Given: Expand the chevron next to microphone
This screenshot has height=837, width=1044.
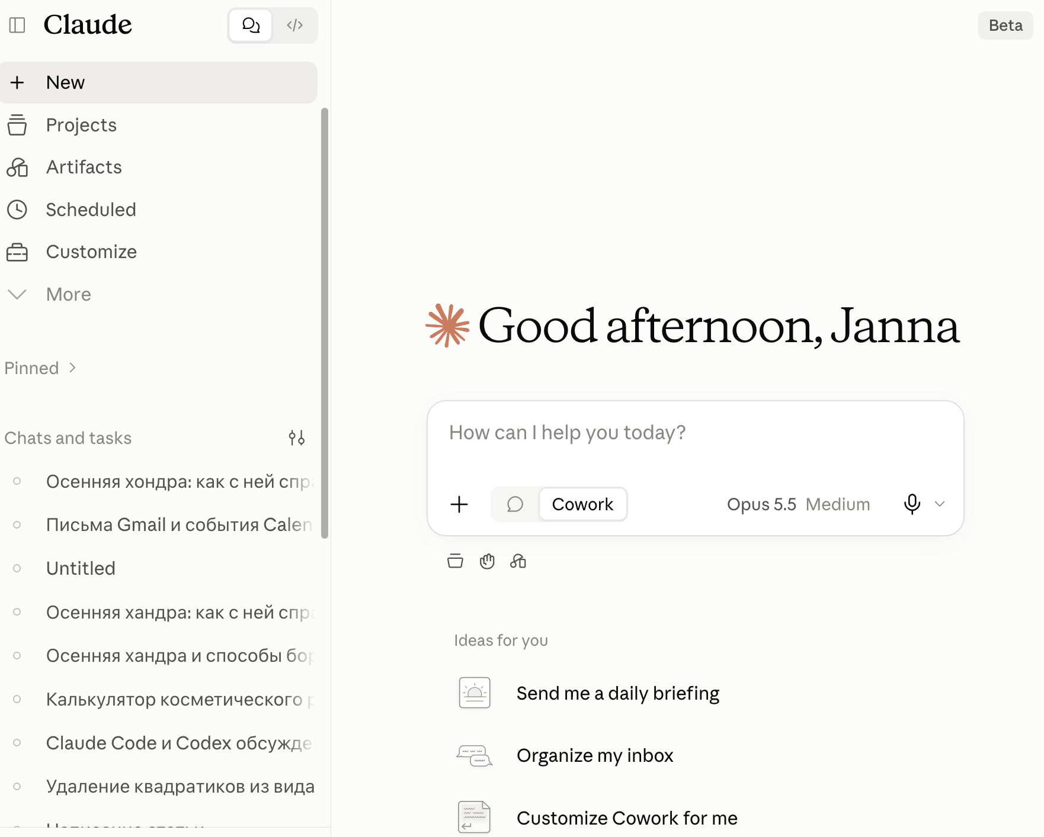Looking at the screenshot, I should point(939,504).
